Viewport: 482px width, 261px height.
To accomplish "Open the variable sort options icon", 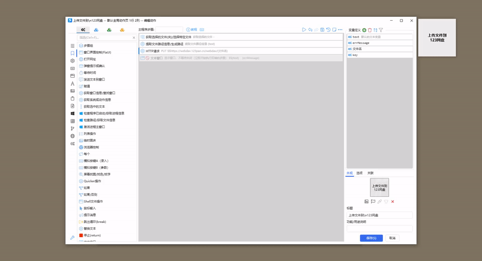I will [375, 30].
